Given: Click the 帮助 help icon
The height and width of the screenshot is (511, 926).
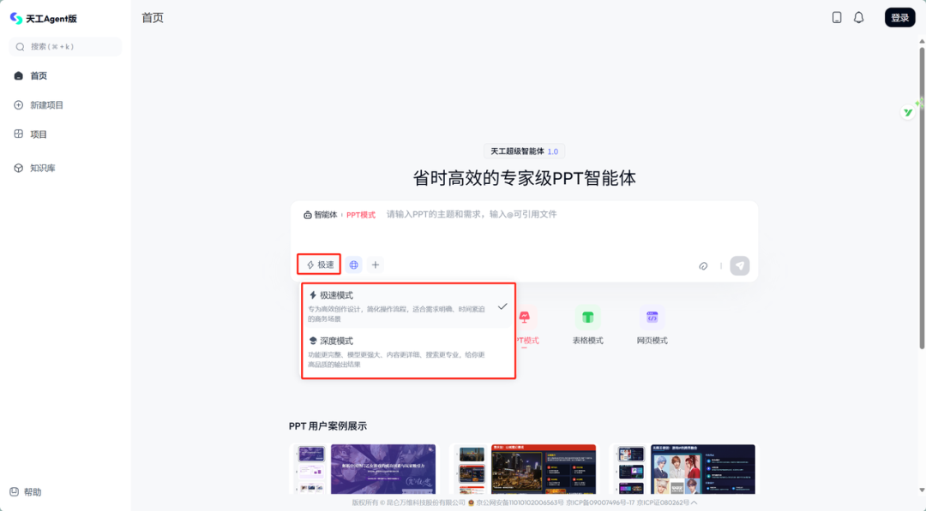Looking at the screenshot, I should click(15, 491).
